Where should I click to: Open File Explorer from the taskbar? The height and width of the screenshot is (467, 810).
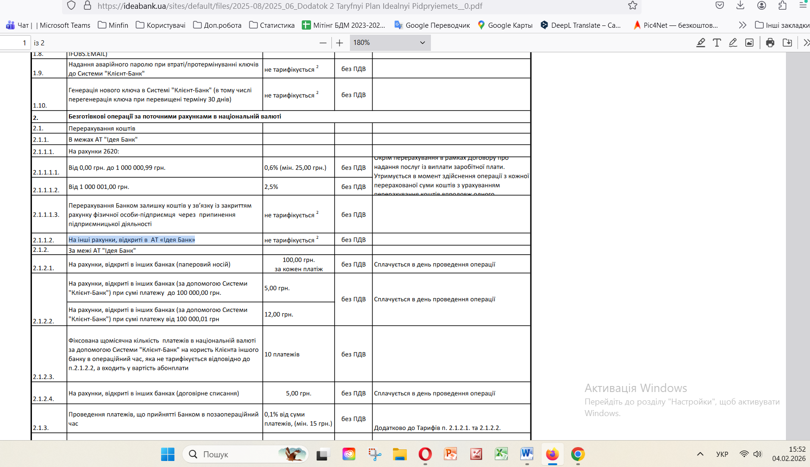[x=400, y=455]
